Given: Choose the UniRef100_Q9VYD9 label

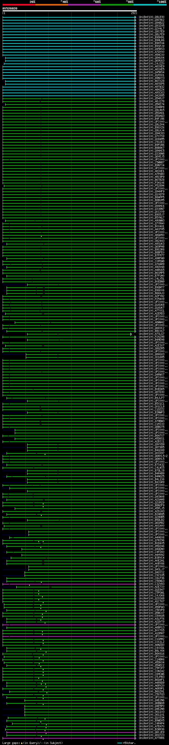Looking at the screenshot, I should (152, 445).
